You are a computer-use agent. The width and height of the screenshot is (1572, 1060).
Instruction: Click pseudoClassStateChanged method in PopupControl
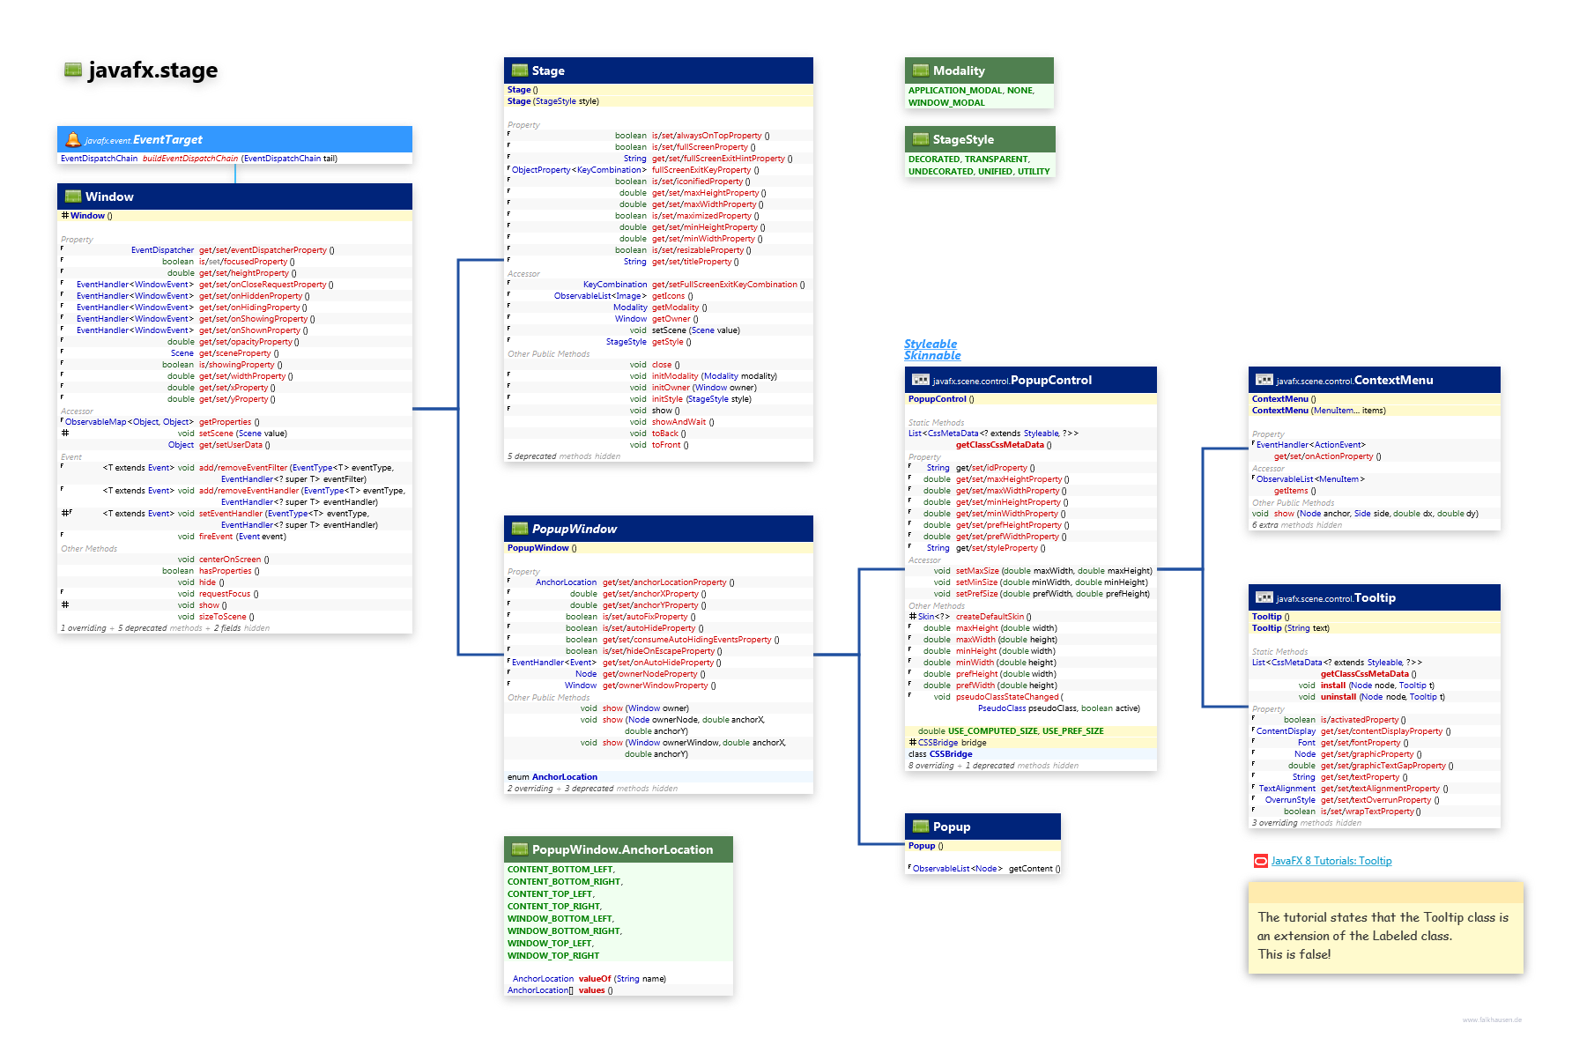[1008, 697]
